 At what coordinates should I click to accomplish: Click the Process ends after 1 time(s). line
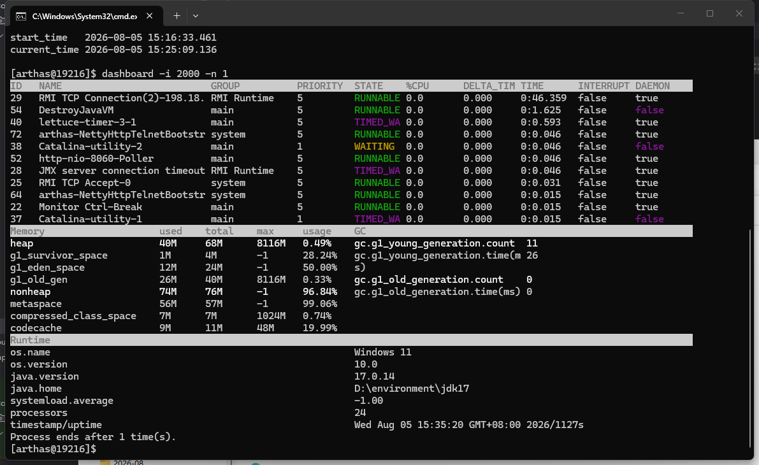[x=93, y=436]
